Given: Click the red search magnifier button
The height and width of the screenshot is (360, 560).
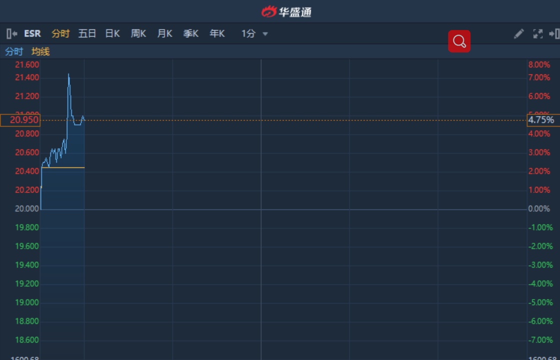Looking at the screenshot, I should coord(459,41).
